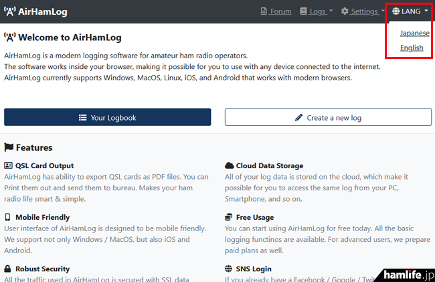Click the QSL Card Output card icon

(x=8, y=165)
